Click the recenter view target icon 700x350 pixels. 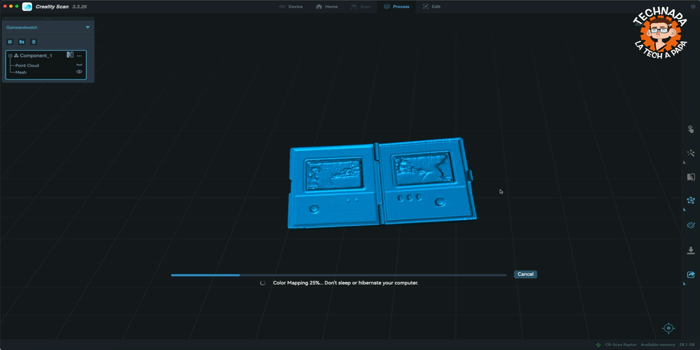pos(668,328)
